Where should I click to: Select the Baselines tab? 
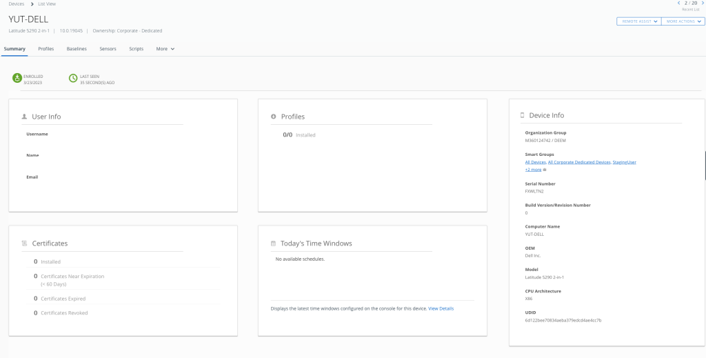(x=77, y=49)
